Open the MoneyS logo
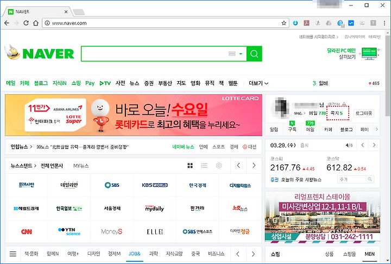Viewport: 391px width, 264px height. [112, 232]
